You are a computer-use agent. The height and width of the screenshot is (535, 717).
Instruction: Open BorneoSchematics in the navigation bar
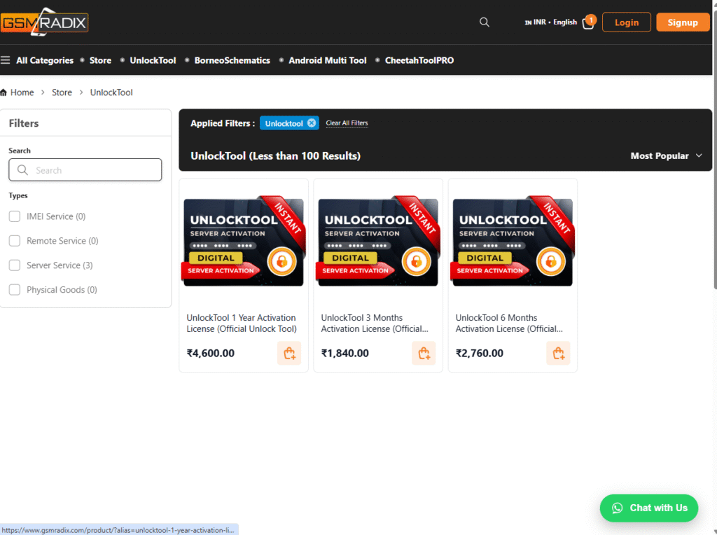[x=232, y=60]
